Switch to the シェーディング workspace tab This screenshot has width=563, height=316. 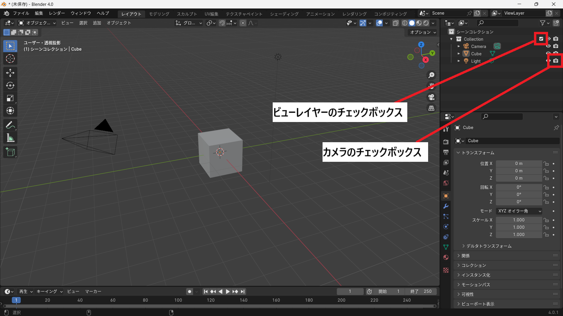click(x=284, y=14)
